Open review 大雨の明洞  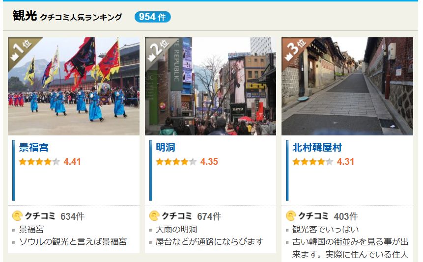coord(176,230)
